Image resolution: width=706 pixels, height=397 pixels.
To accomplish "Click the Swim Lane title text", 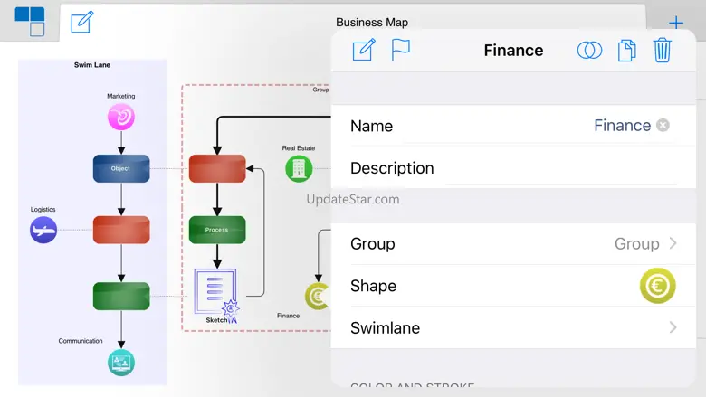I will click(91, 65).
